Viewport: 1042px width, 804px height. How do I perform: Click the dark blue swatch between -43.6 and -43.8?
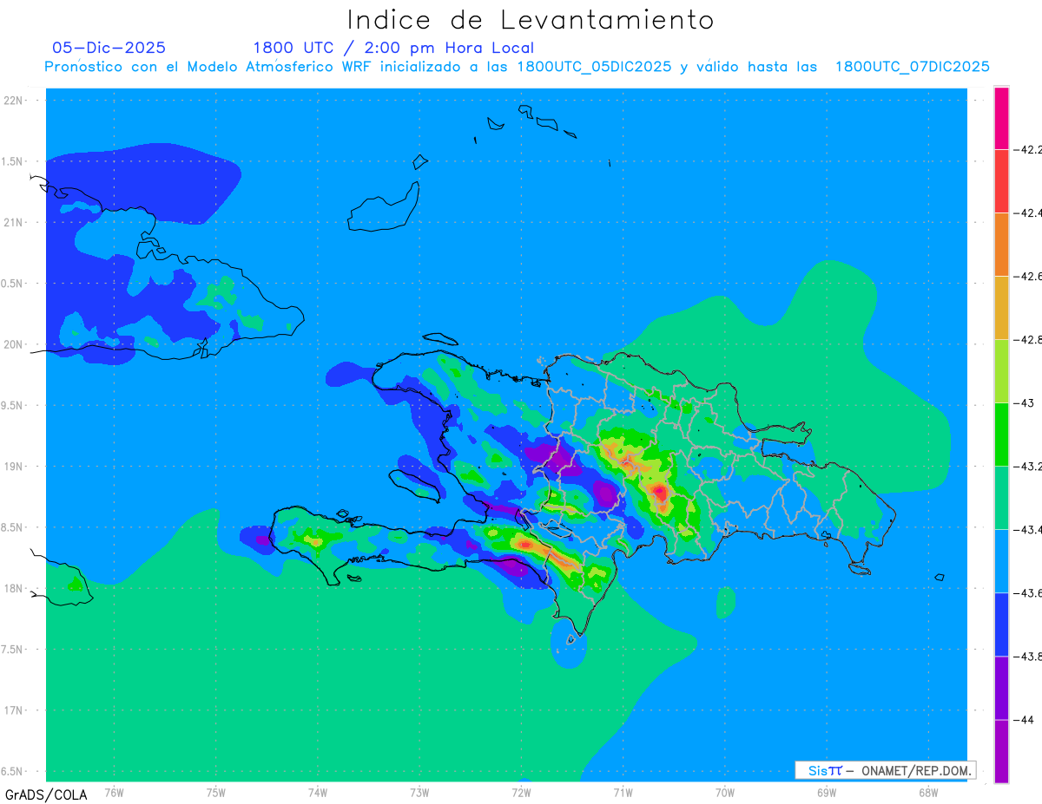1001,624
